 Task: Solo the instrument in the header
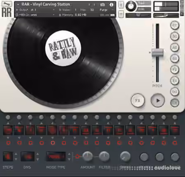click(121, 5)
